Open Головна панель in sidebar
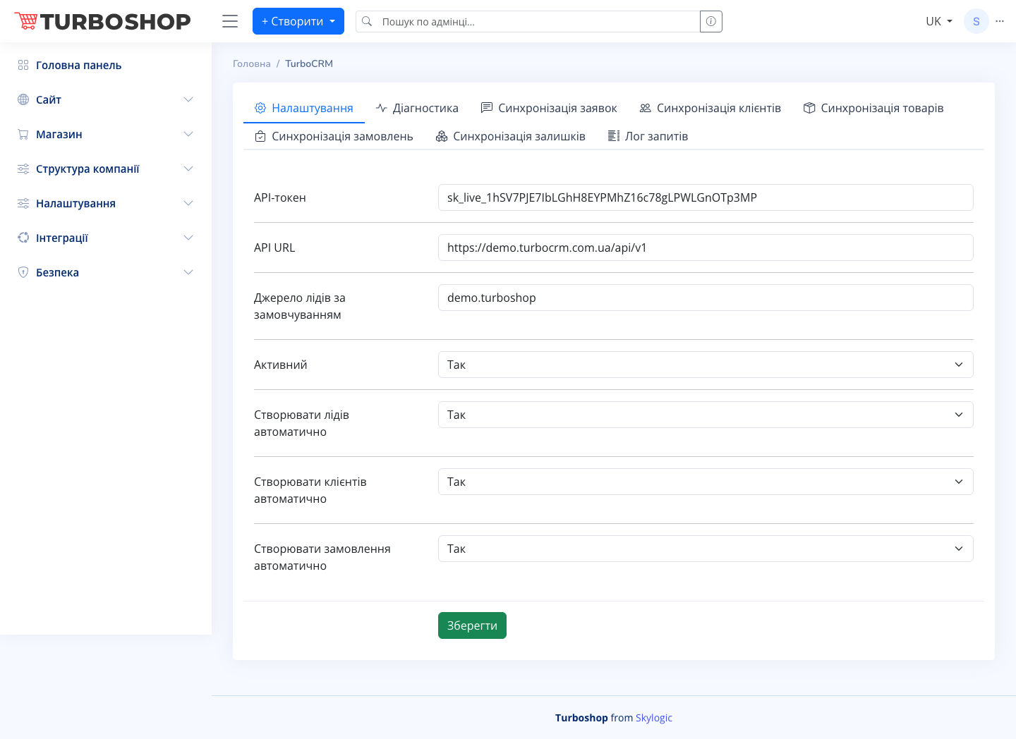This screenshot has width=1016, height=739. (x=106, y=65)
